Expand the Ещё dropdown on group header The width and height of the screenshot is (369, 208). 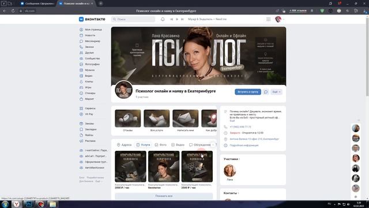point(276,92)
